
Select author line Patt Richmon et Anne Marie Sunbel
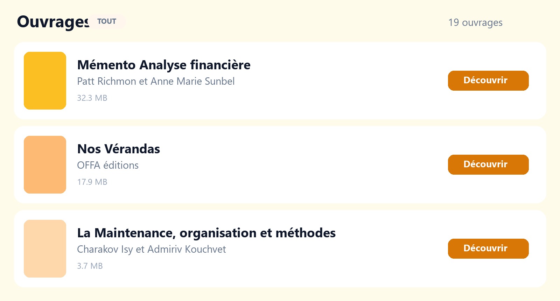tap(156, 81)
